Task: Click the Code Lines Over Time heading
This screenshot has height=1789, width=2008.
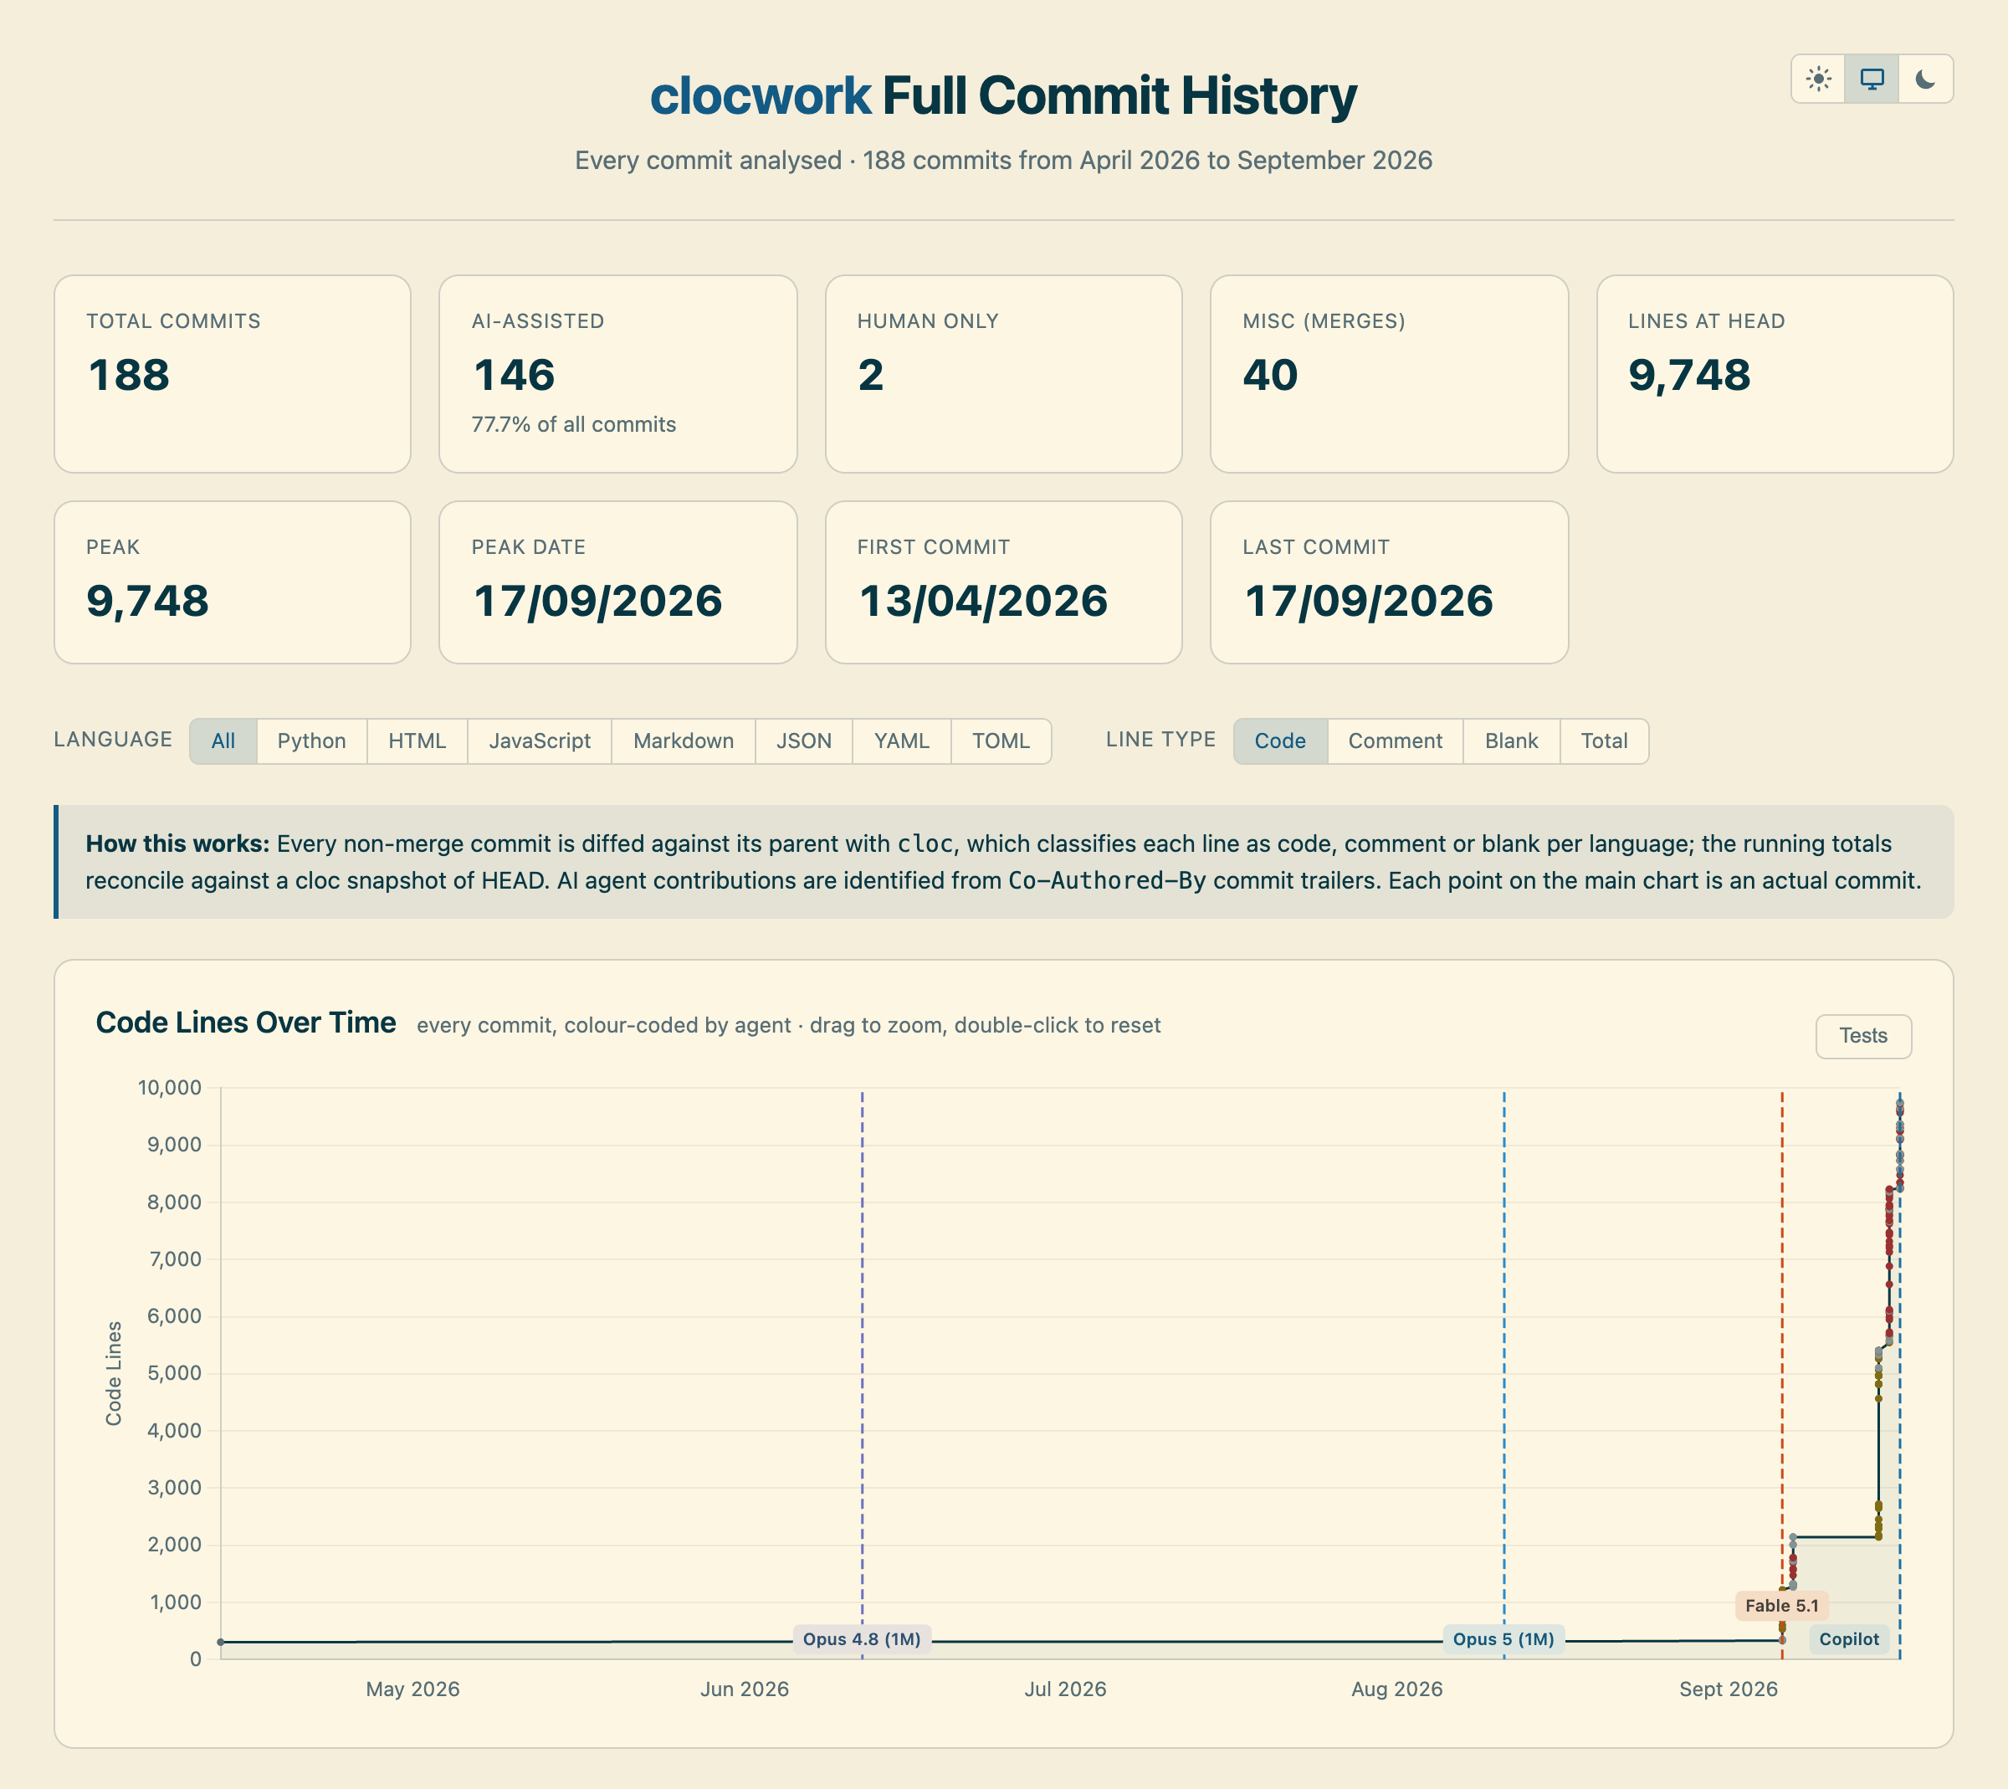Action: point(246,1023)
